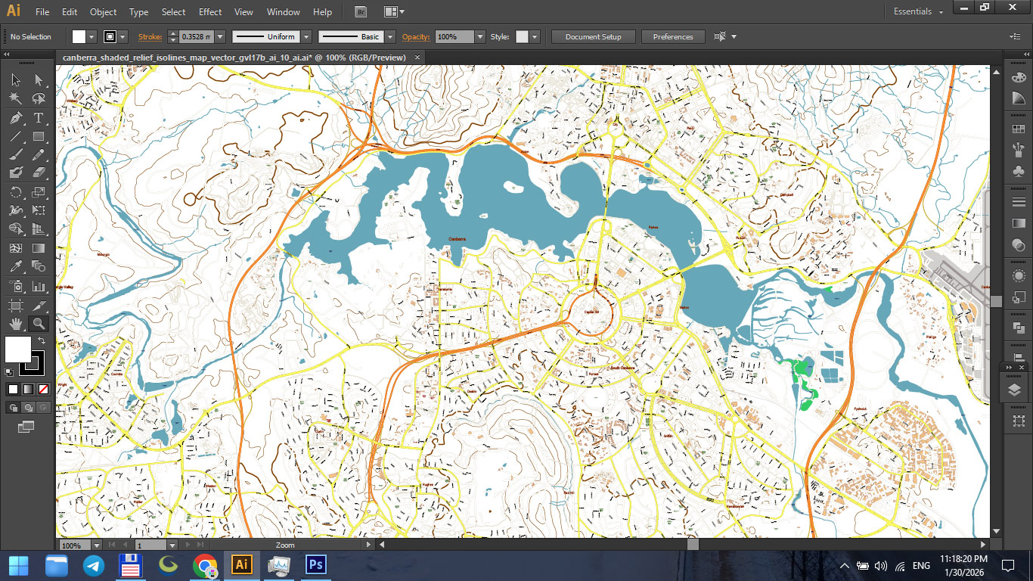Select the Type tool
1033x581 pixels.
point(38,118)
